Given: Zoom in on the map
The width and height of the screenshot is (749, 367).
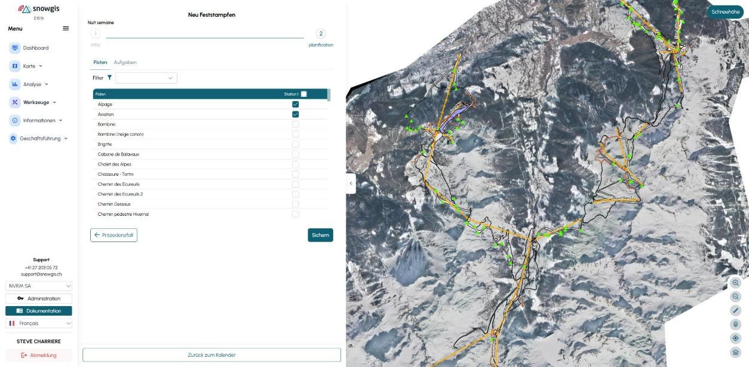Looking at the screenshot, I should (736, 283).
